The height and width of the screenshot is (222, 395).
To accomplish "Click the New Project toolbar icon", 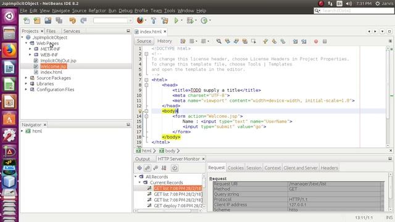I will (x=37, y=20).
